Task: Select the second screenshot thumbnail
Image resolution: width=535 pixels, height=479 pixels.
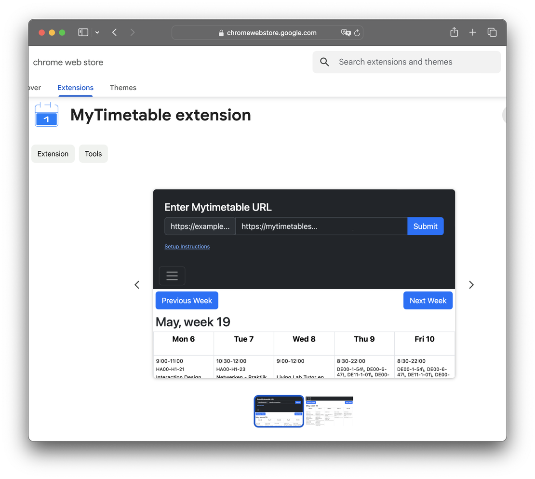Action: point(329,411)
